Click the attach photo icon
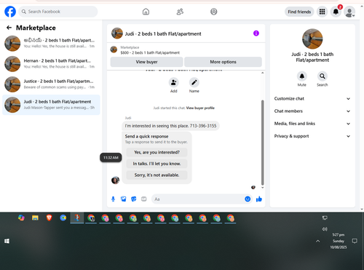This screenshot has height=270, width=364. click(x=124, y=199)
